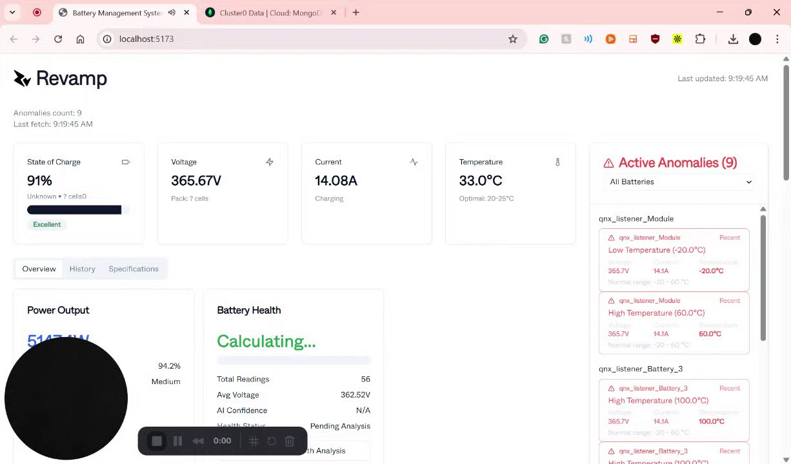The image size is (791, 464).
Task: Click the Last updated: 9:19:45 AM text
Action: [x=723, y=79]
